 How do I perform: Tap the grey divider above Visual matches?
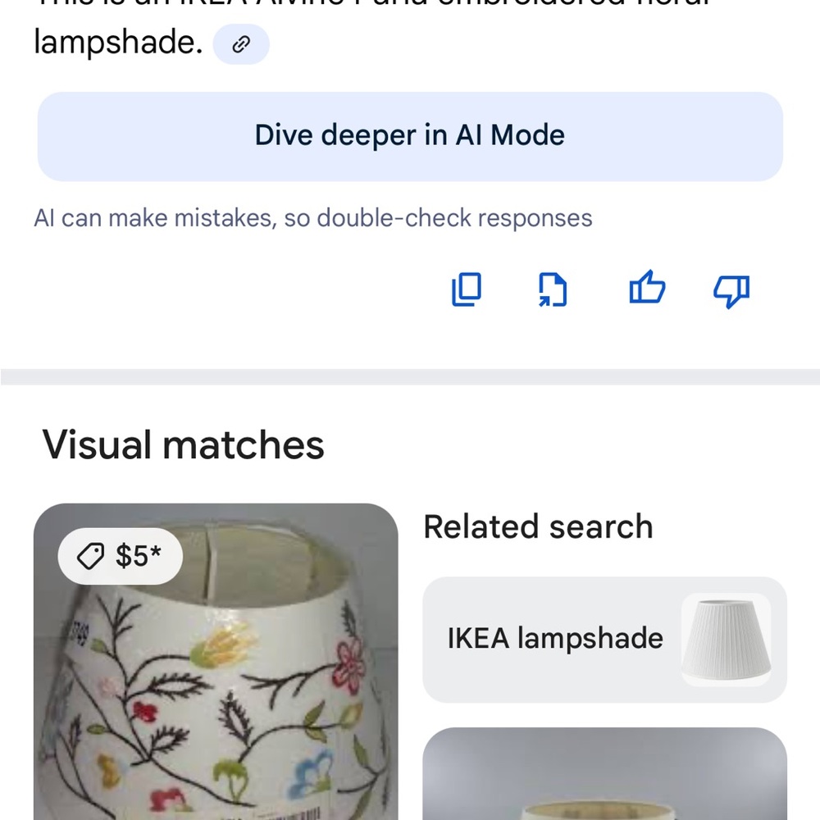coord(410,377)
